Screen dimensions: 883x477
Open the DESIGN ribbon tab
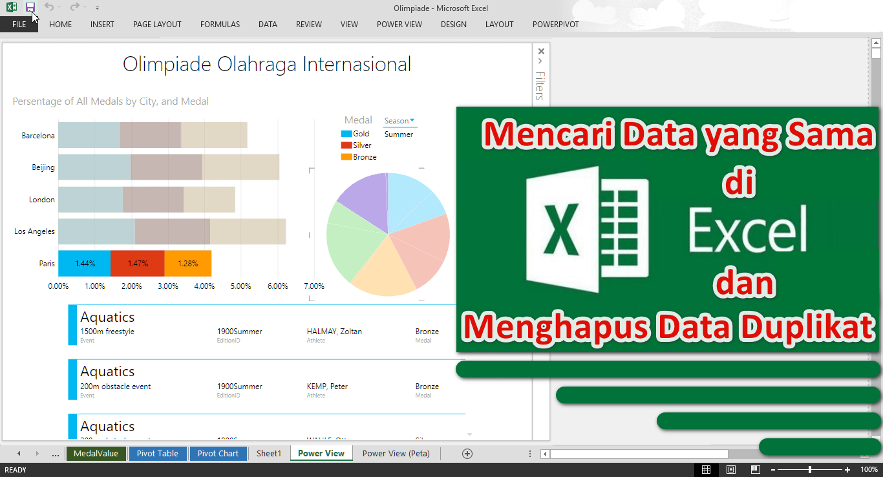(x=454, y=25)
